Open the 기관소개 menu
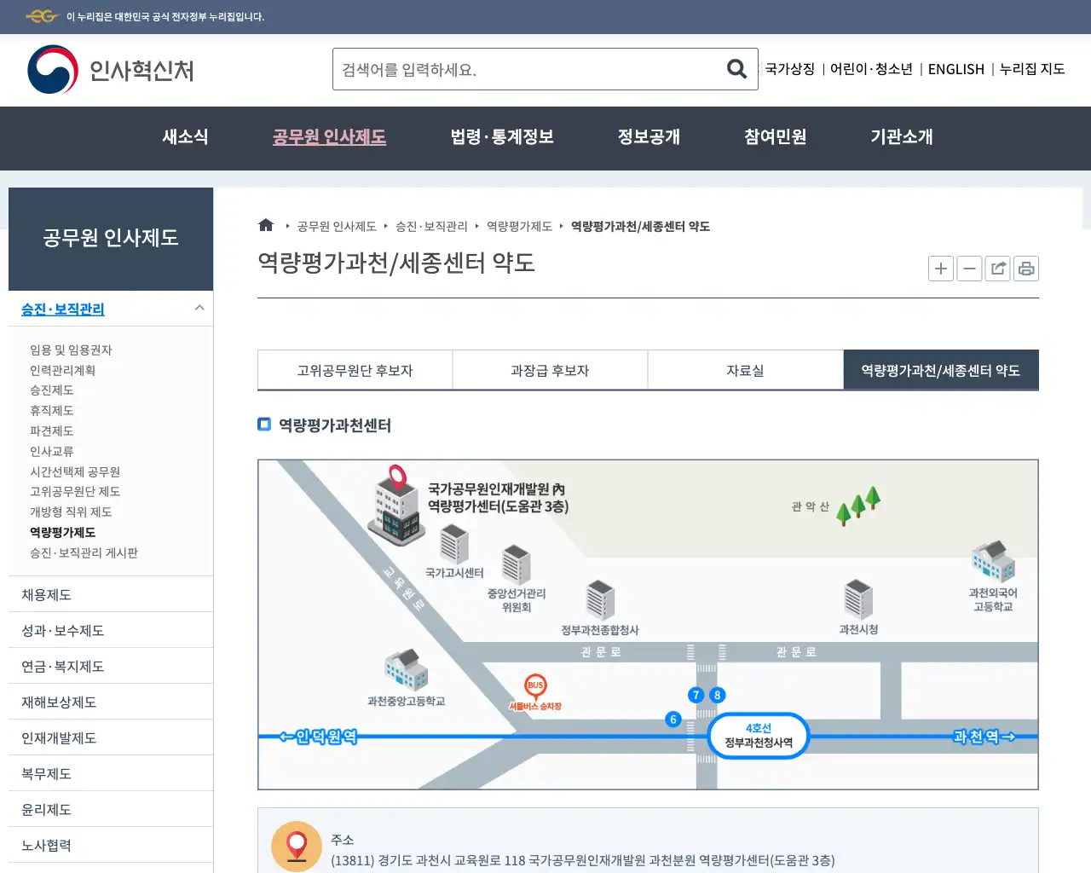1091x873 pixels. [x=902, y=136]
